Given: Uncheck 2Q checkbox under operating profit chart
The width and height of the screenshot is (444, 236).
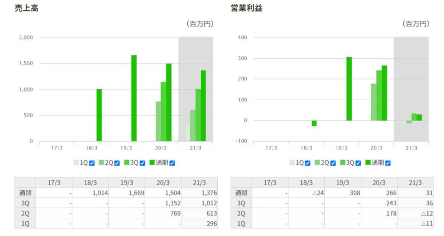Looking at the screenshot, I should pos(333,163).
